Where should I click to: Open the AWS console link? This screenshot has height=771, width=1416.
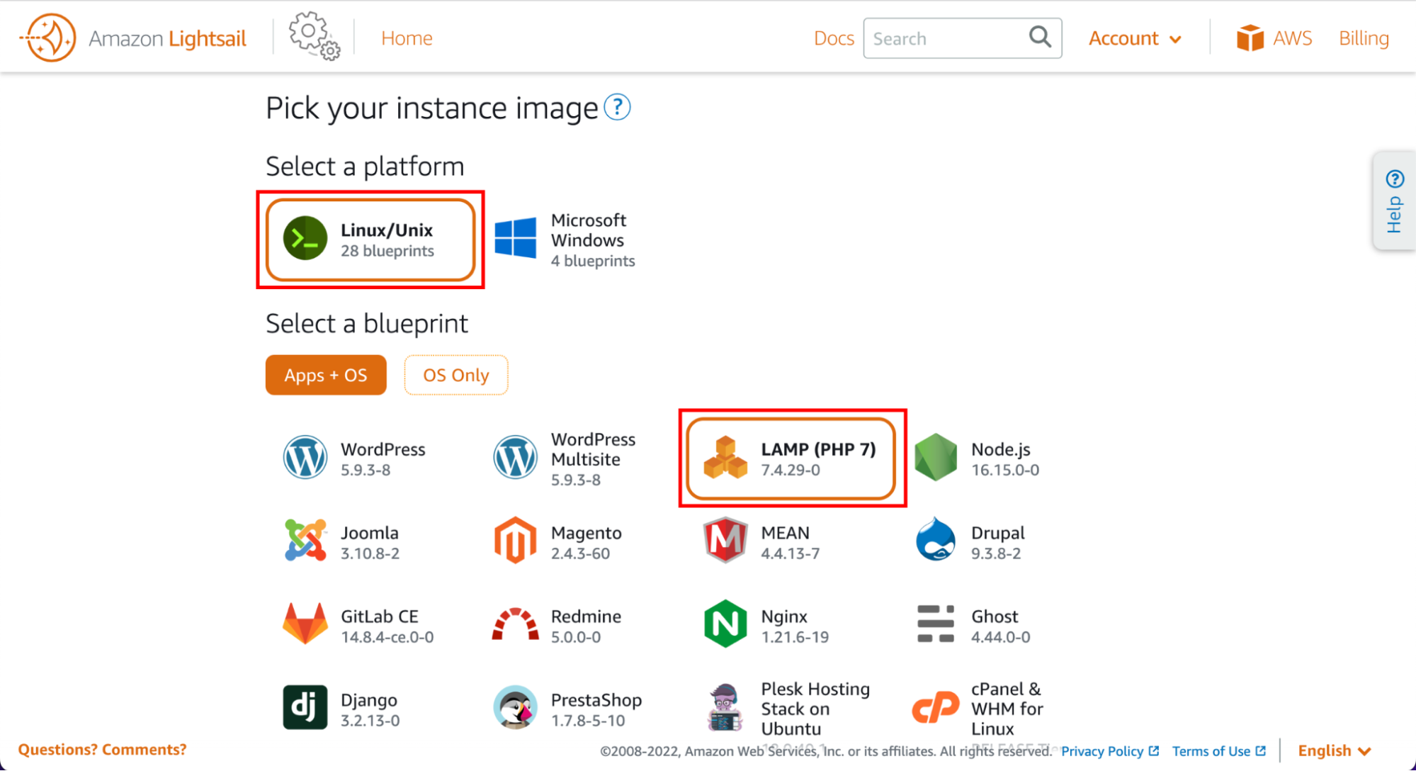pyautogui.click(x=1275, y=38)
